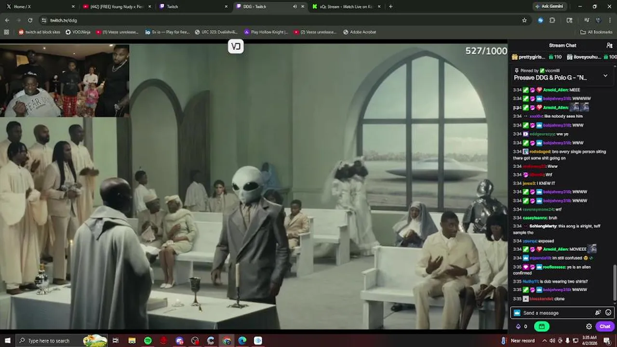The width and height of the screenshot is (617, 347).
Task: Click the chat identity badge icon
Action: pyautogui.click(x=517, y=313)
